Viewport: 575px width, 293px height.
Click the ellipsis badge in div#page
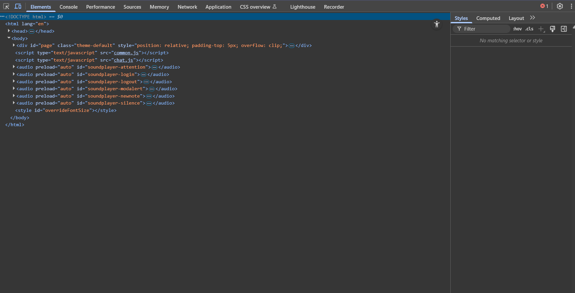pos(292,46)
